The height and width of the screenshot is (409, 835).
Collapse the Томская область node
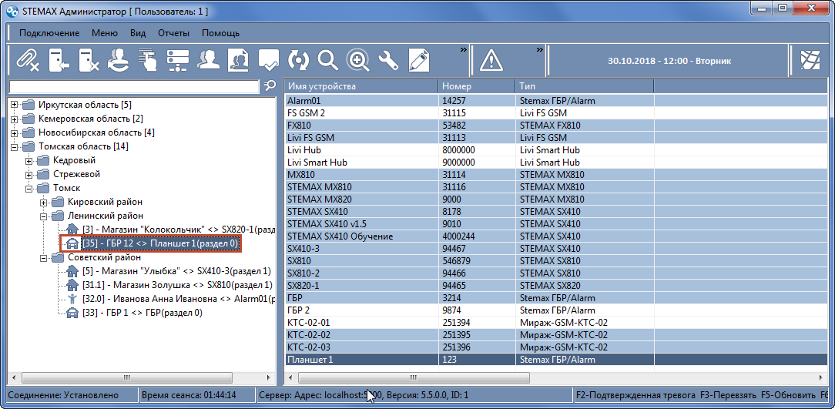click(15, 146)
